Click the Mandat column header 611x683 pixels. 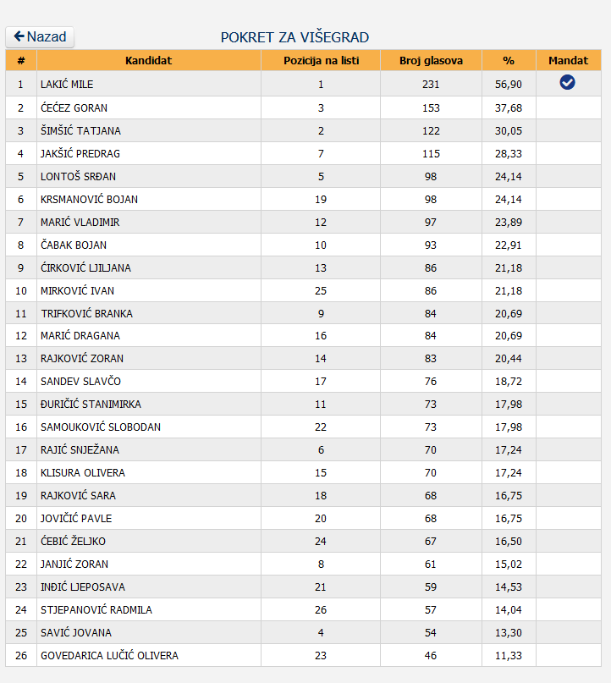569,61
